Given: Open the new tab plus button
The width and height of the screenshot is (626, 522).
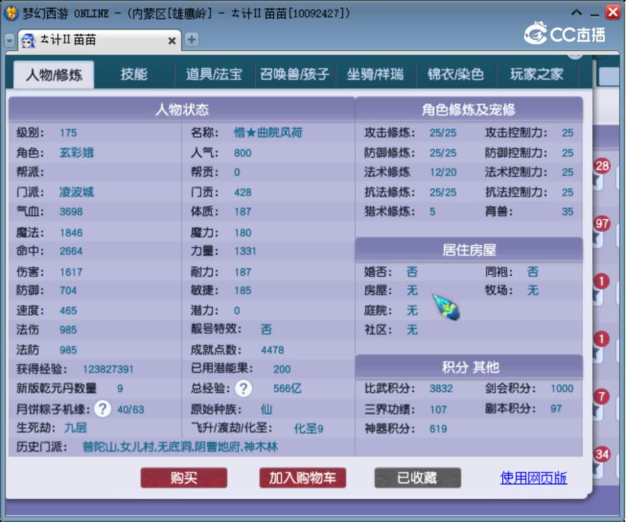Looking at the screenshot, I should pyautogui.click(x=192, y=39).
